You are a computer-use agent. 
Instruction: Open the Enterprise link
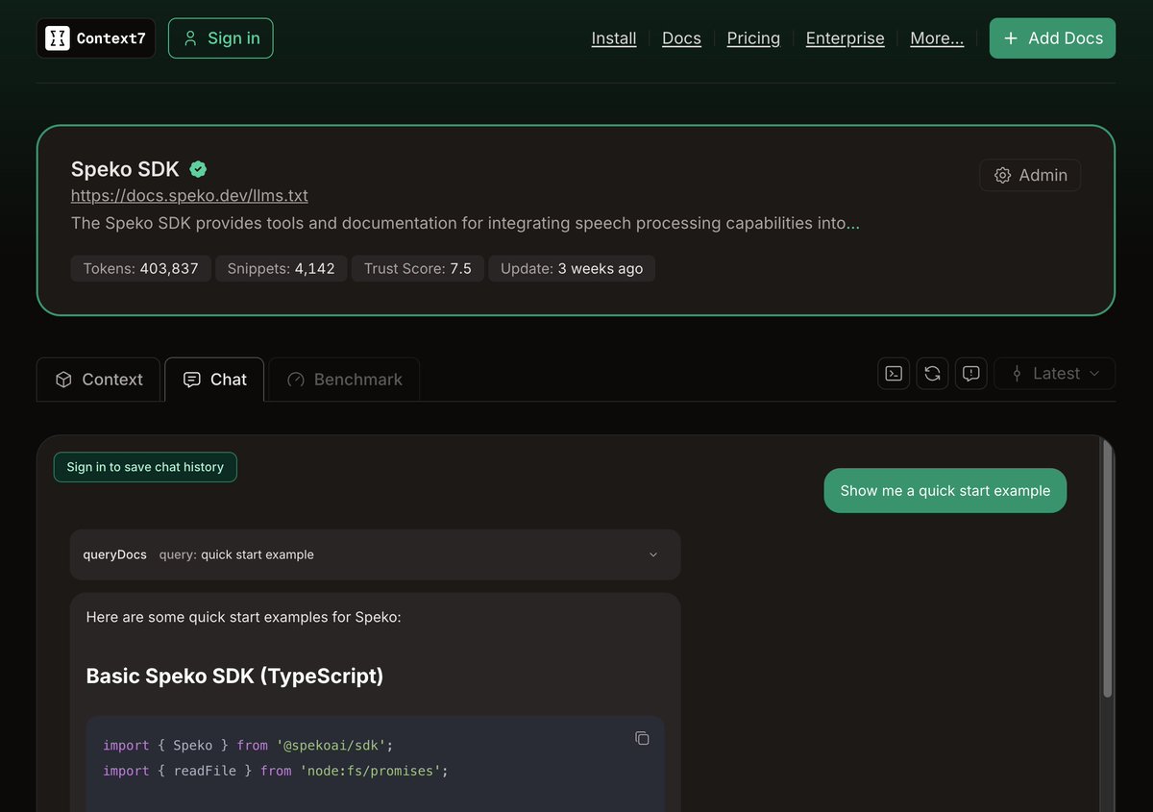pyautogui.click(x=845, y=38)
